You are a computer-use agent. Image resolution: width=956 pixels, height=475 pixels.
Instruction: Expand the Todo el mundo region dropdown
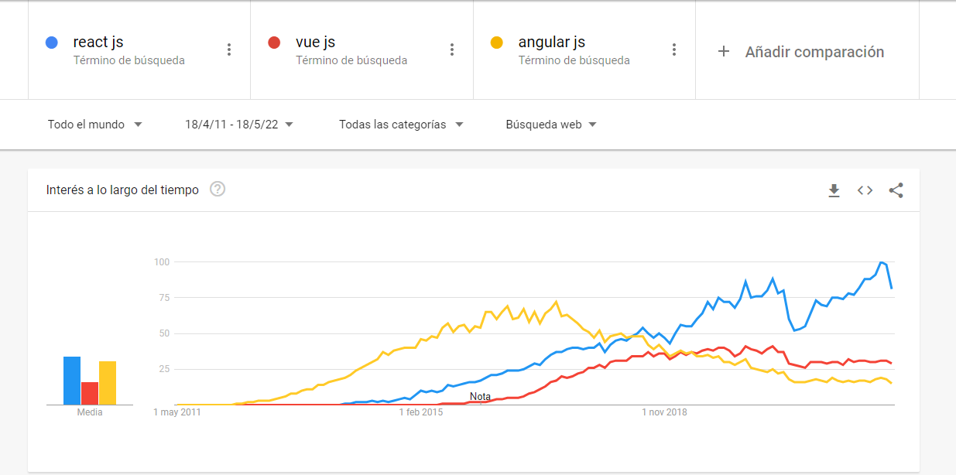(95, 125)
